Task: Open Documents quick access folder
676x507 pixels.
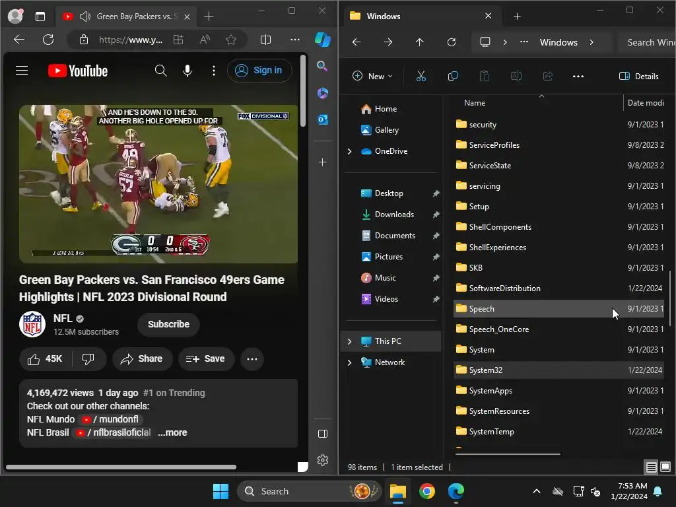Action: [x=395, y=236]
